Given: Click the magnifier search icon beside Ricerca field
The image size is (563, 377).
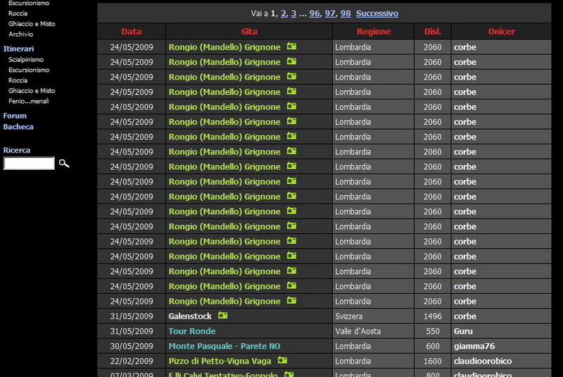Looking at the screenshot, I should click(x=64, y=163).
